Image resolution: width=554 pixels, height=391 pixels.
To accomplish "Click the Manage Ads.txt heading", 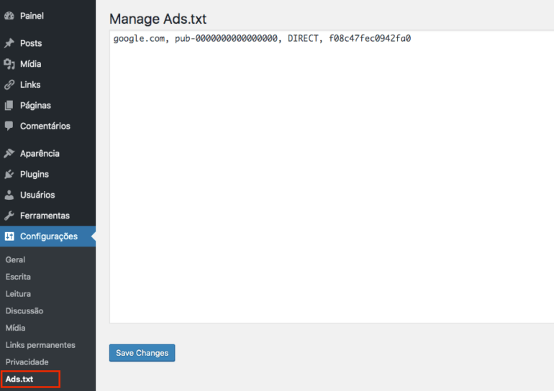I will click(x=158, y=19).
